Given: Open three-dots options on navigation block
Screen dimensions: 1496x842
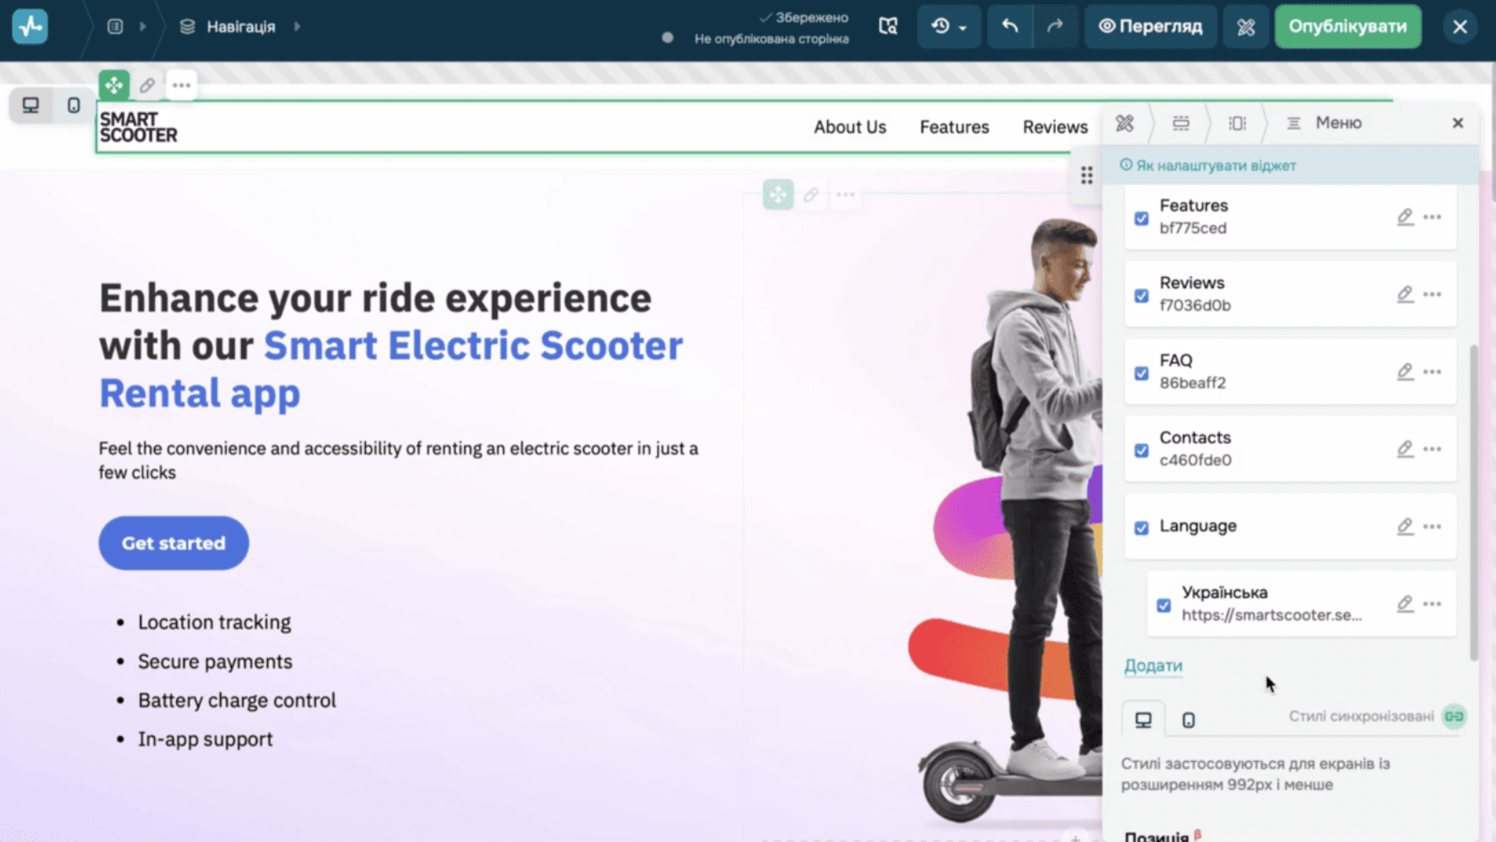Looking at the screenshot, I should 182,85.
